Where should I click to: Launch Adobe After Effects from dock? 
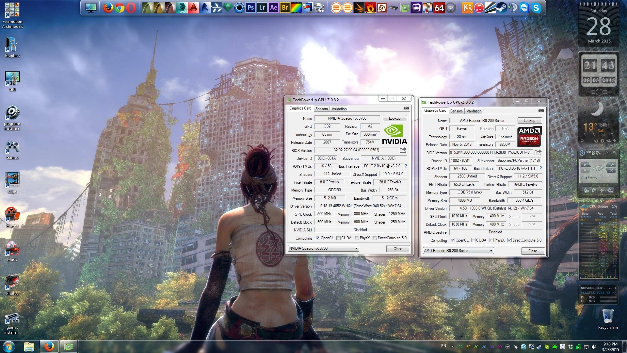[x=274, y=8]
